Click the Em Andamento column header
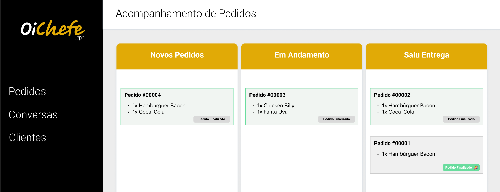The height and width of the screenshot is (192, 500). (x=302, y=55)
